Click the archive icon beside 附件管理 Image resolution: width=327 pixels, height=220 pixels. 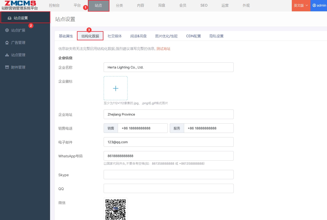pyautogui.click(x=7, y=67)
